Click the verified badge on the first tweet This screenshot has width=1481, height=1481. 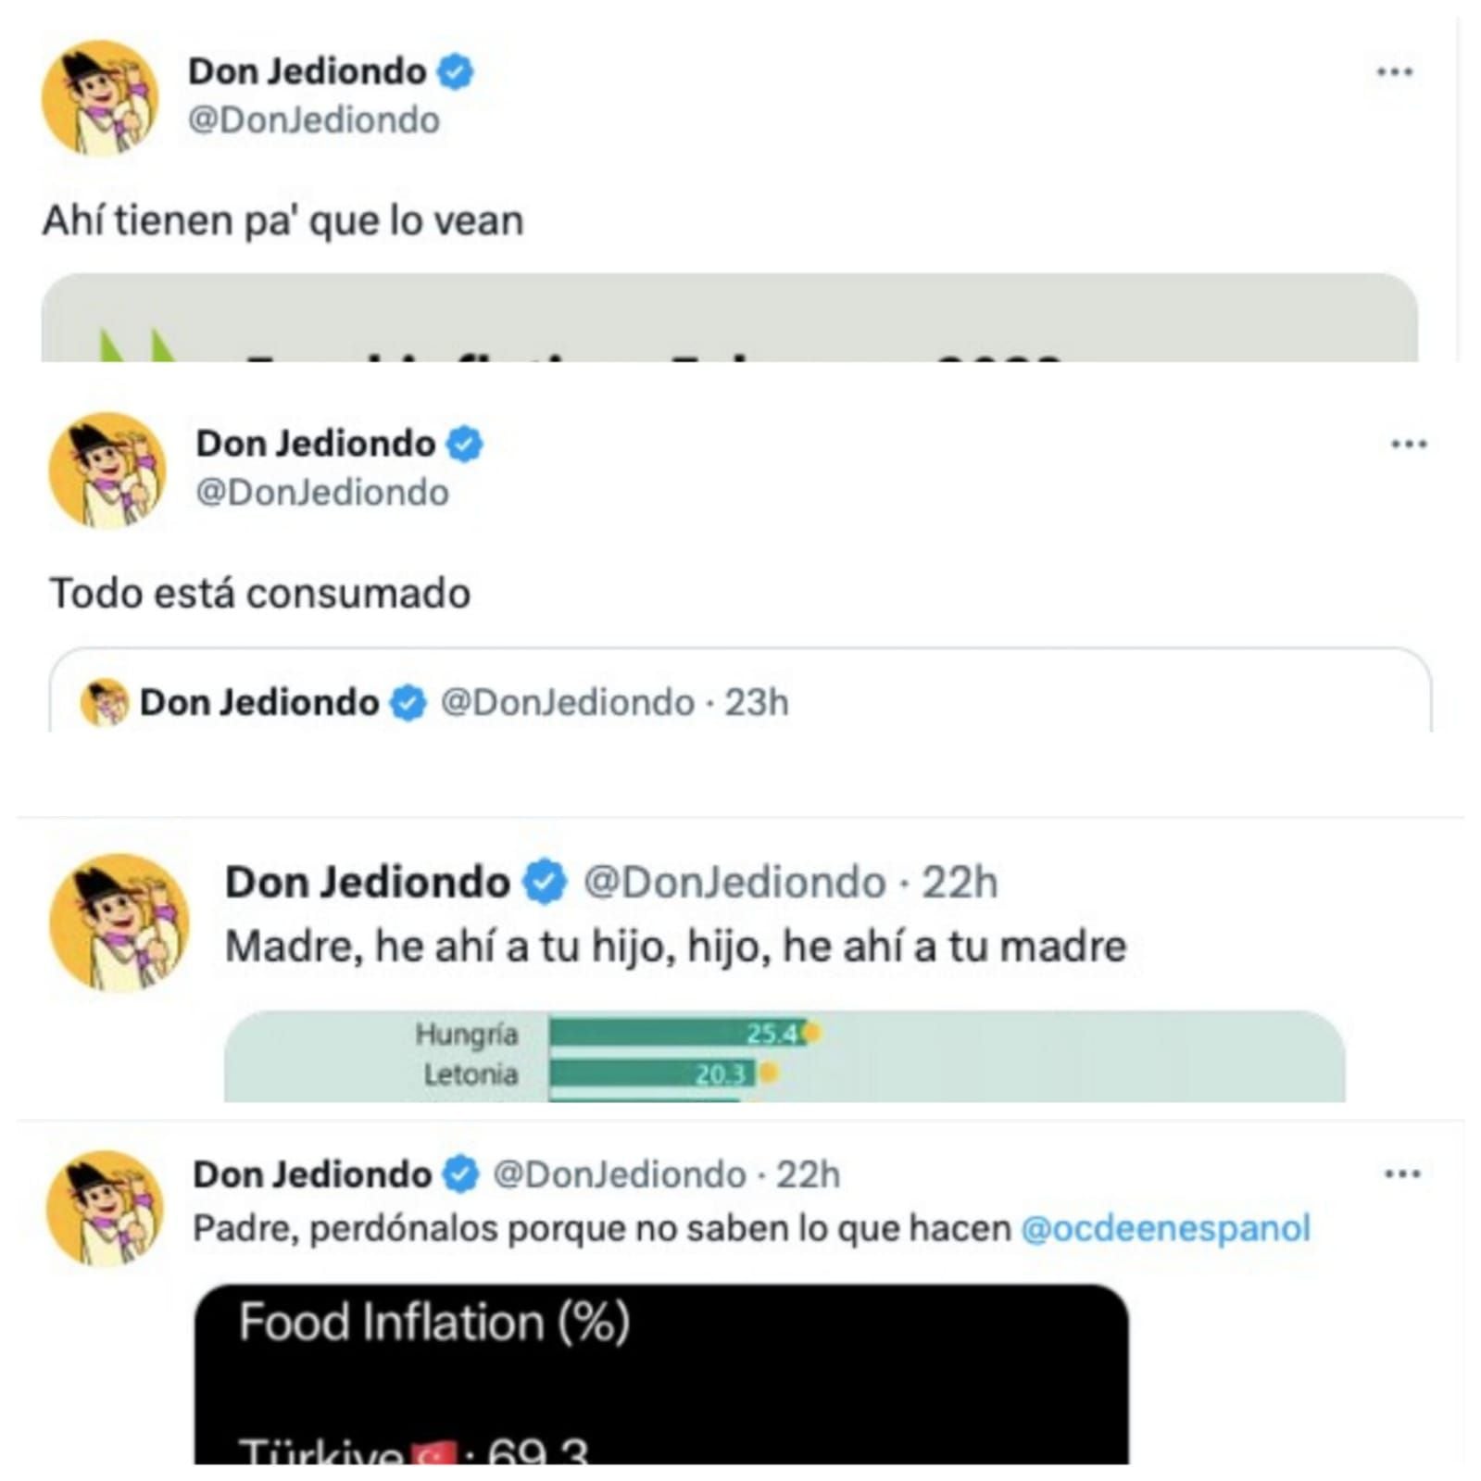pos(455,71)
